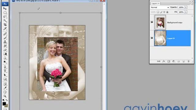Select the Dodge tool
Viewport: 196px width, 110px height.
pyautogui.click(x=5, y=62)
